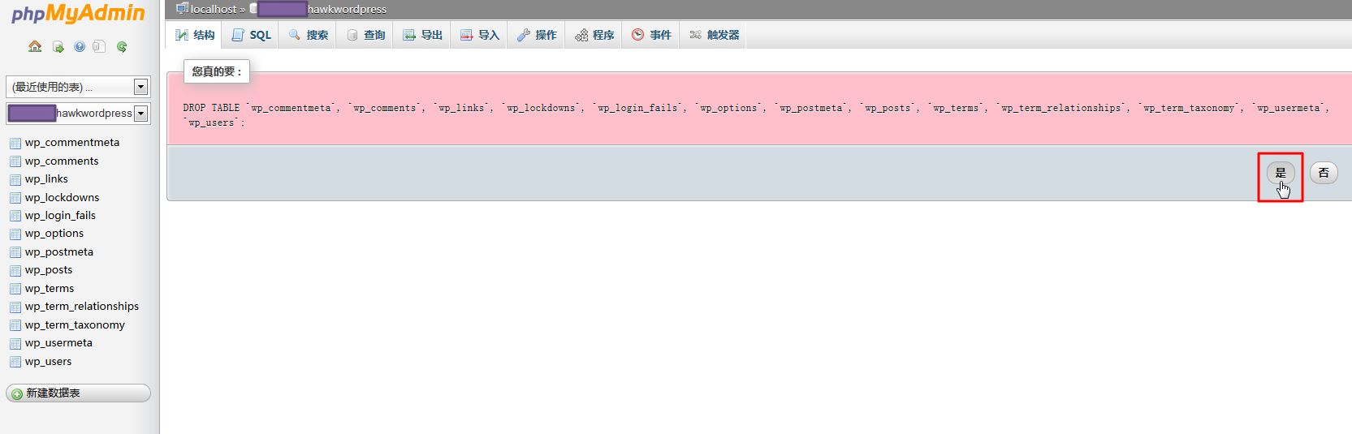Reload the navigation panel with green arrow icon

click(122, 47)
